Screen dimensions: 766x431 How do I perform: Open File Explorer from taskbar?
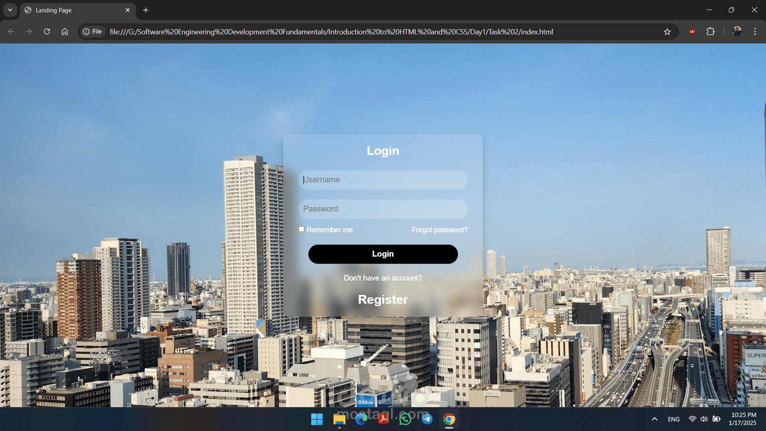coord(339,419)
